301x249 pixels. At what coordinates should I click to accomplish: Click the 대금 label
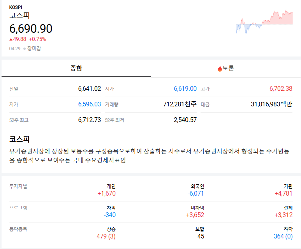coord(205,104)
